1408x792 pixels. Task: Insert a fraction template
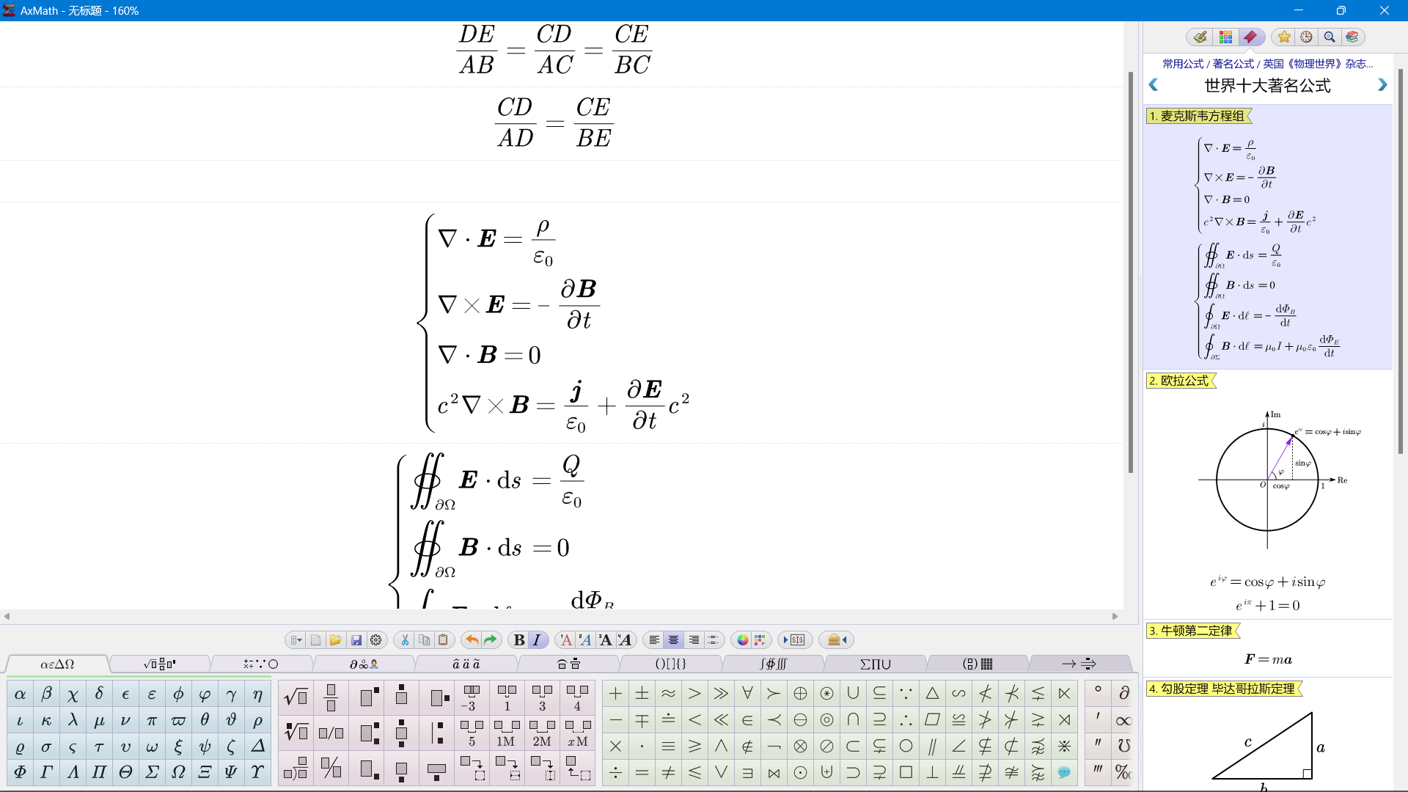(331, 697)
